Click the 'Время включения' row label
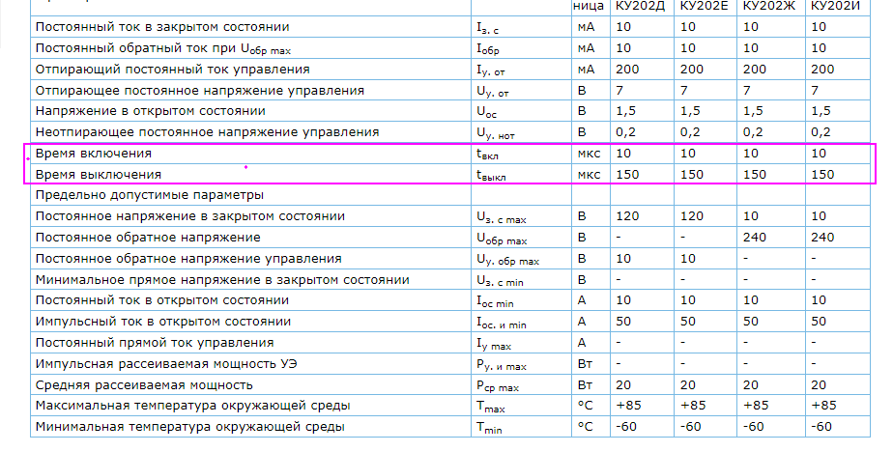This screenshot has width=893, height=452. pyautogui.click(x=94, y=154)
